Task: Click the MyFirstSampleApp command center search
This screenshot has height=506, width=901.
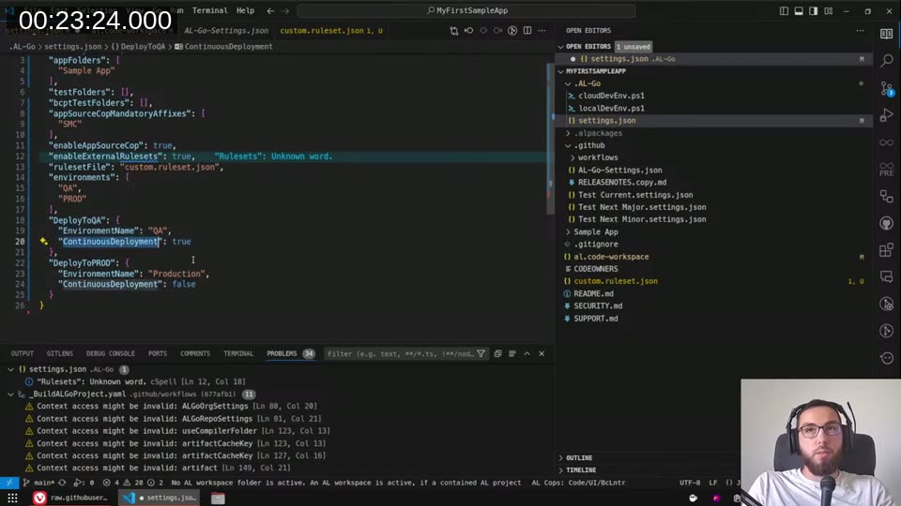Action: [x=466, y=10]
